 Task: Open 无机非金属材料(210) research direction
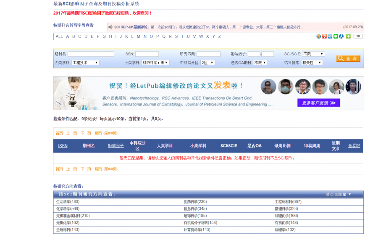pos(73,216)
